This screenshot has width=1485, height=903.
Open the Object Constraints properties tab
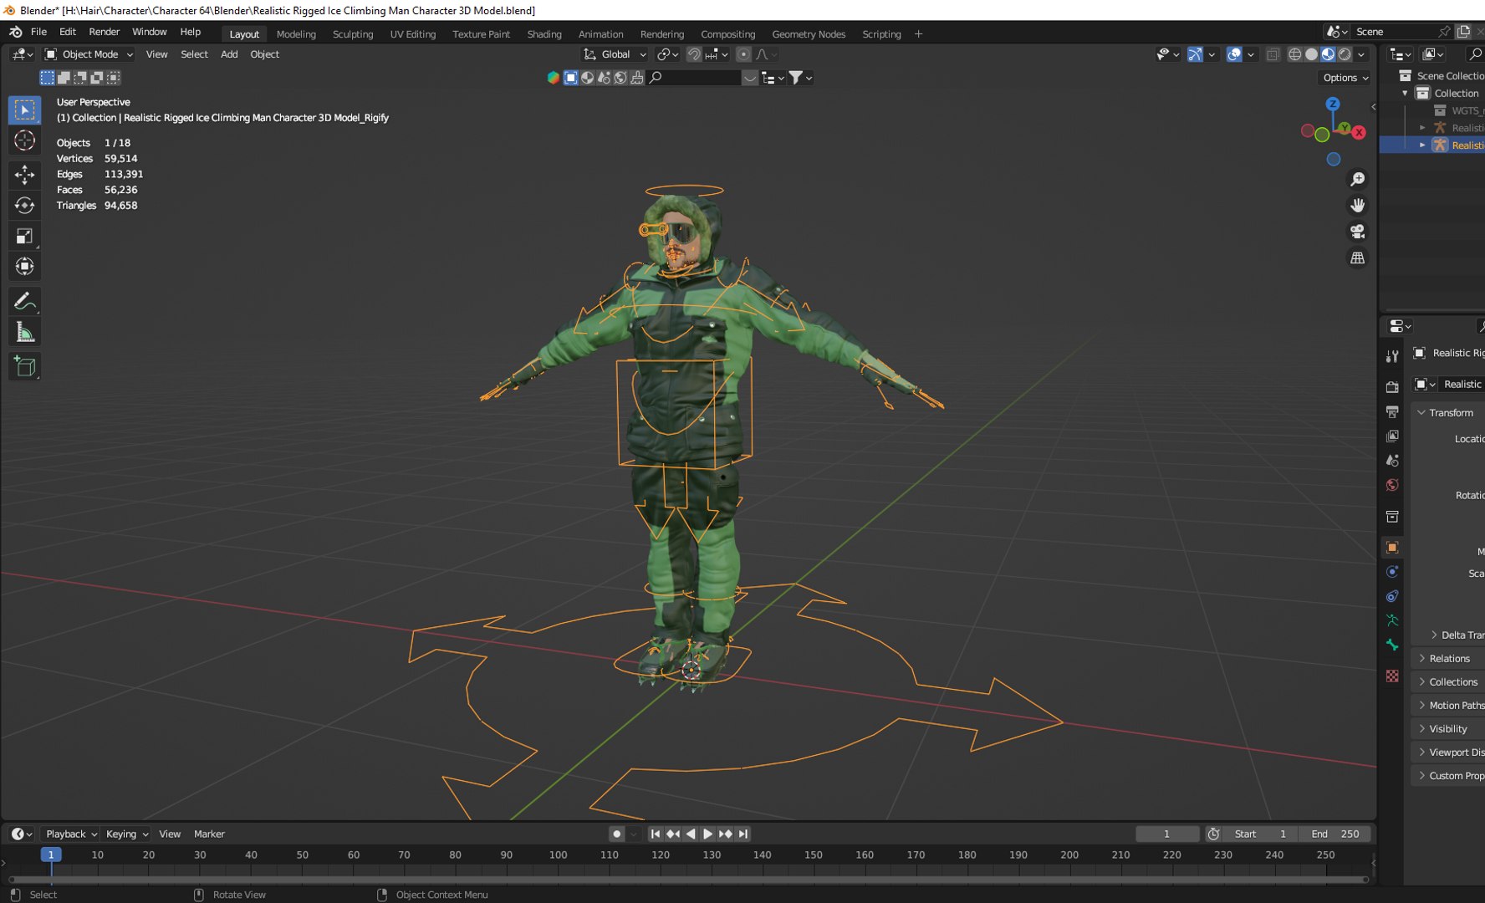(1392, 596)
